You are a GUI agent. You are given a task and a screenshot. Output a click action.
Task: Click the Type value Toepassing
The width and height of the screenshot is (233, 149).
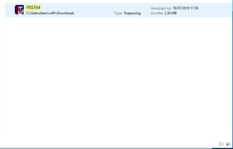pos(132,13)
